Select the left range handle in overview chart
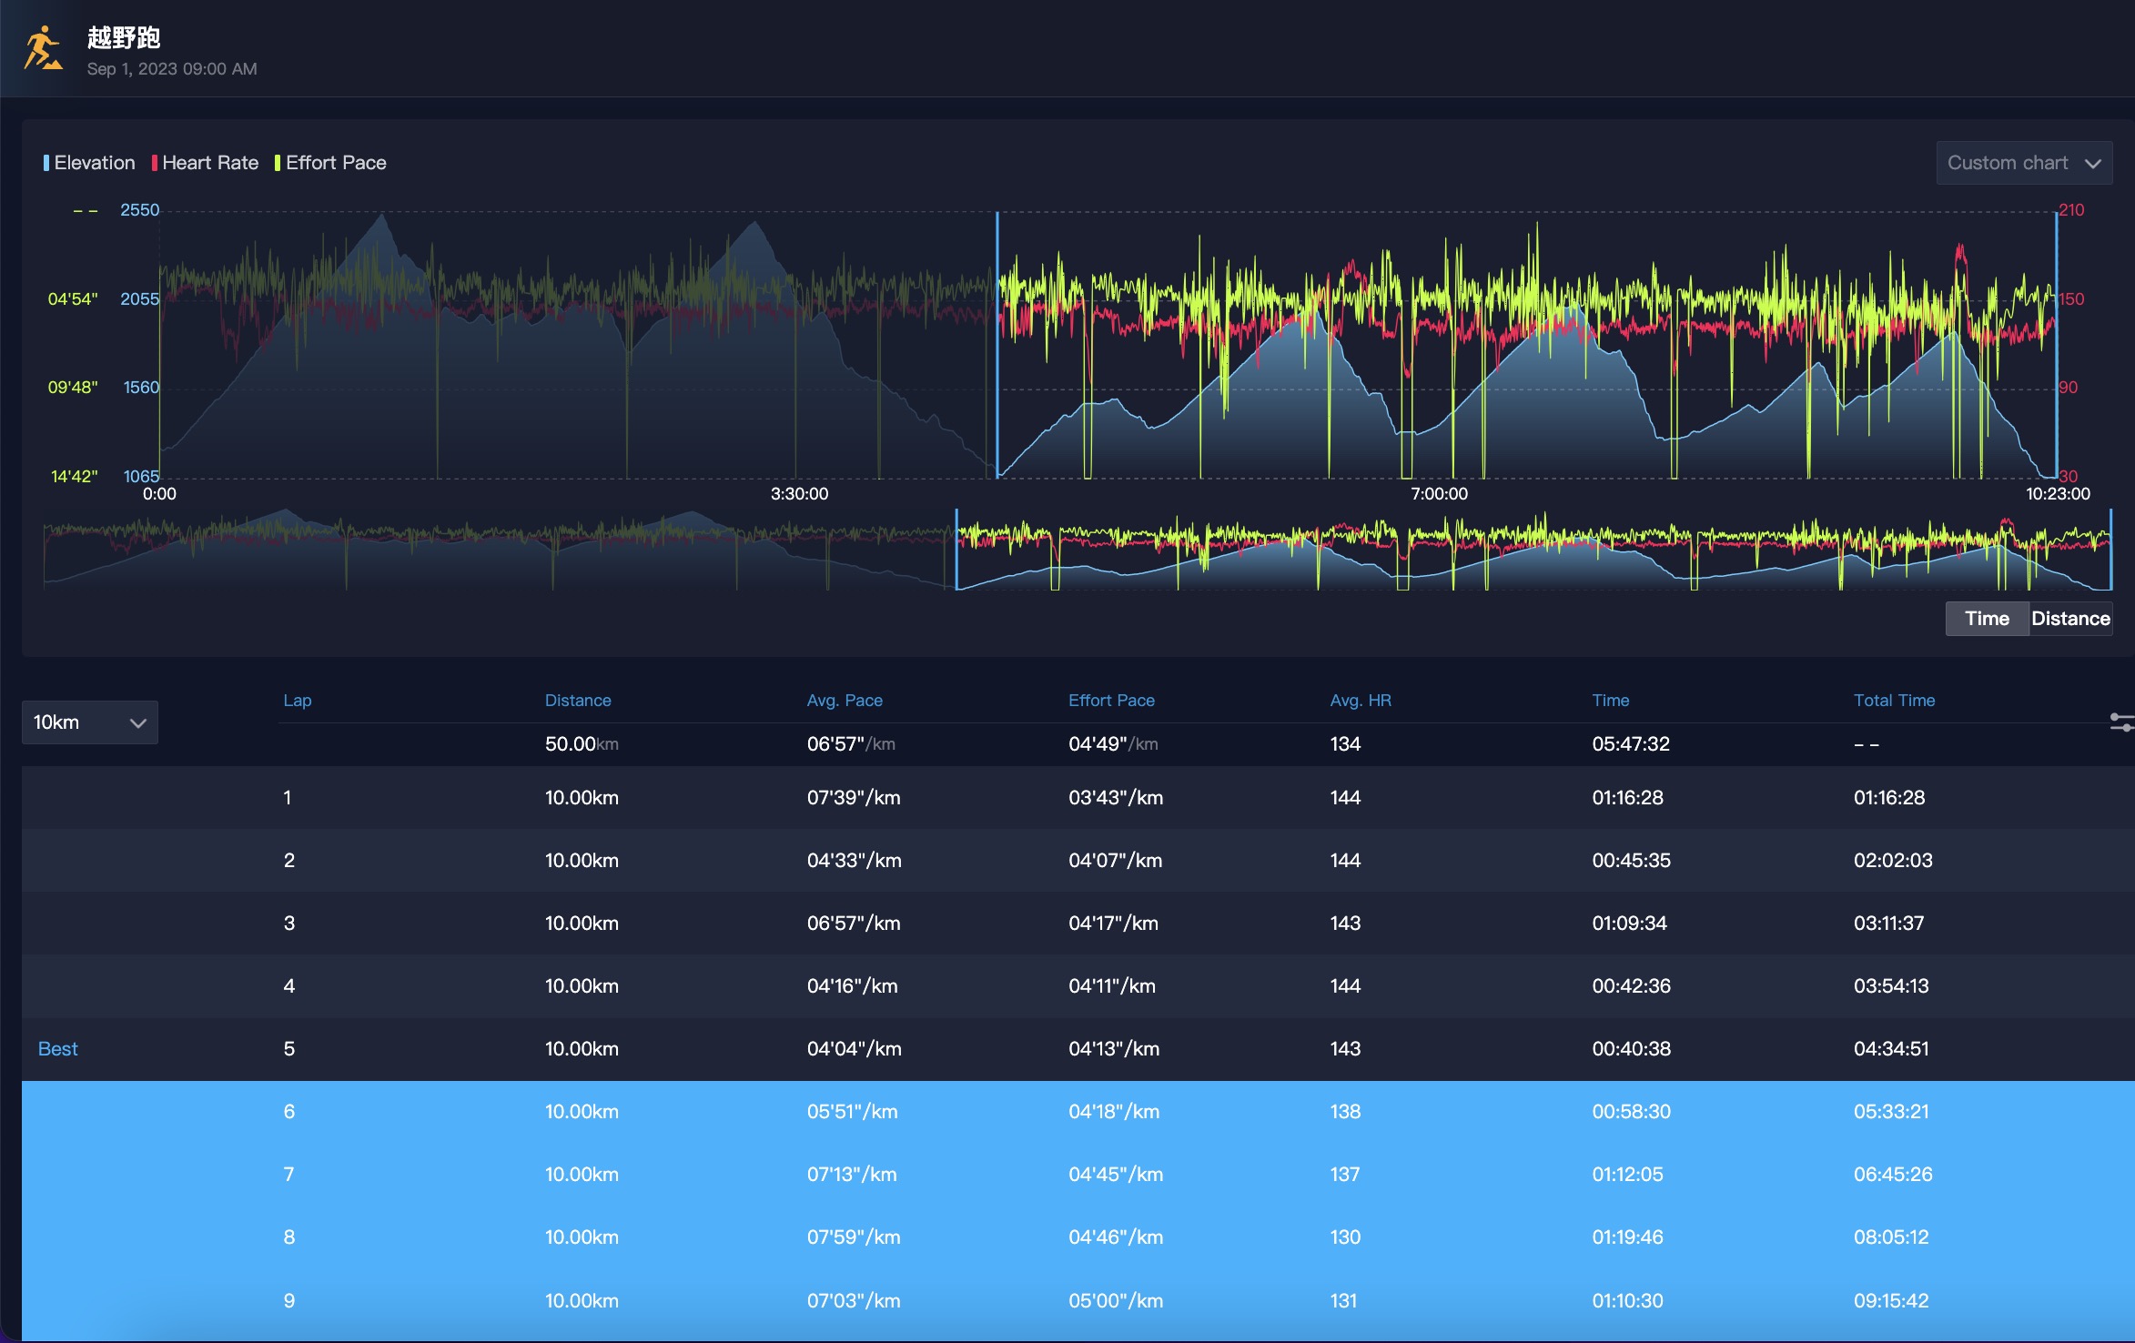 [x=956, y=550]
